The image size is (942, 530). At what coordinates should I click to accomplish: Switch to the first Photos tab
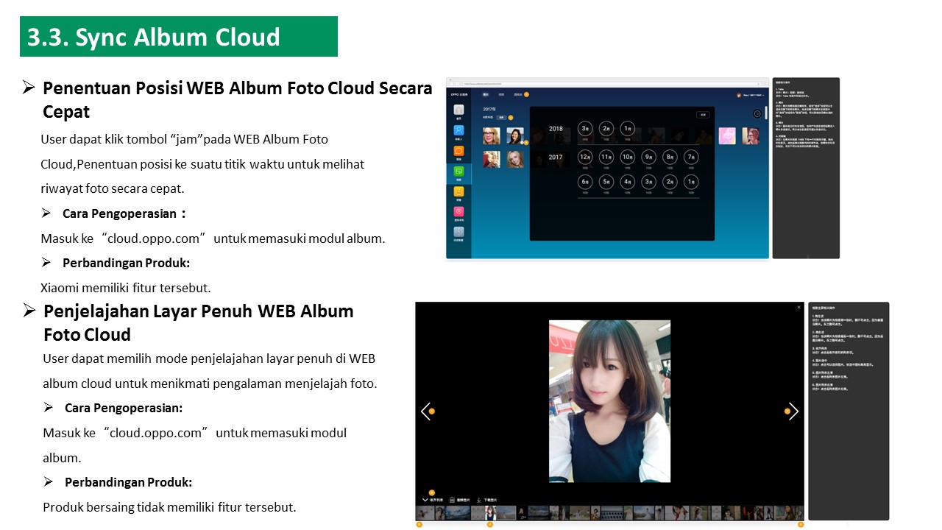[x=485, y=95]
